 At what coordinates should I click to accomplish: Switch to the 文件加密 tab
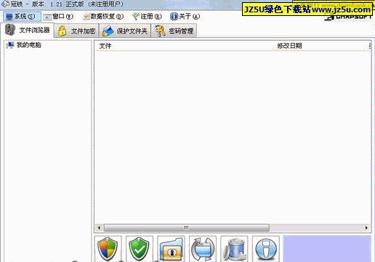pyautogui.click(x=77, y=31)
